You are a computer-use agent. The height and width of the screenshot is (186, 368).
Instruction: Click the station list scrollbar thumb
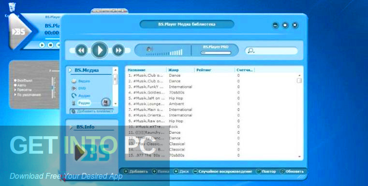299,81
